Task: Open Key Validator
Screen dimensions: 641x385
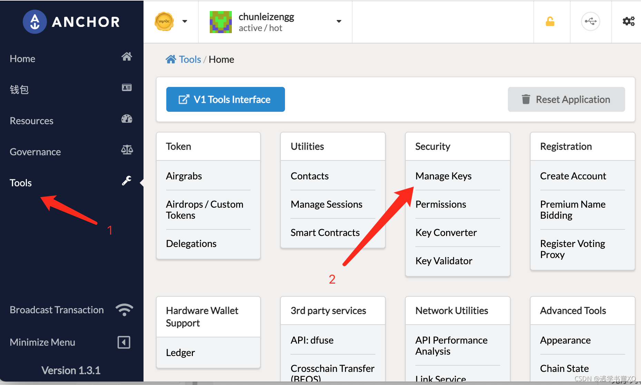Action: point(444,261)
